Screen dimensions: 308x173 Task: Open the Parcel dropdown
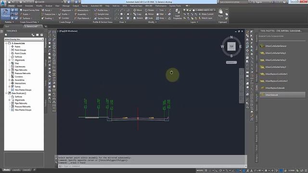47,10
